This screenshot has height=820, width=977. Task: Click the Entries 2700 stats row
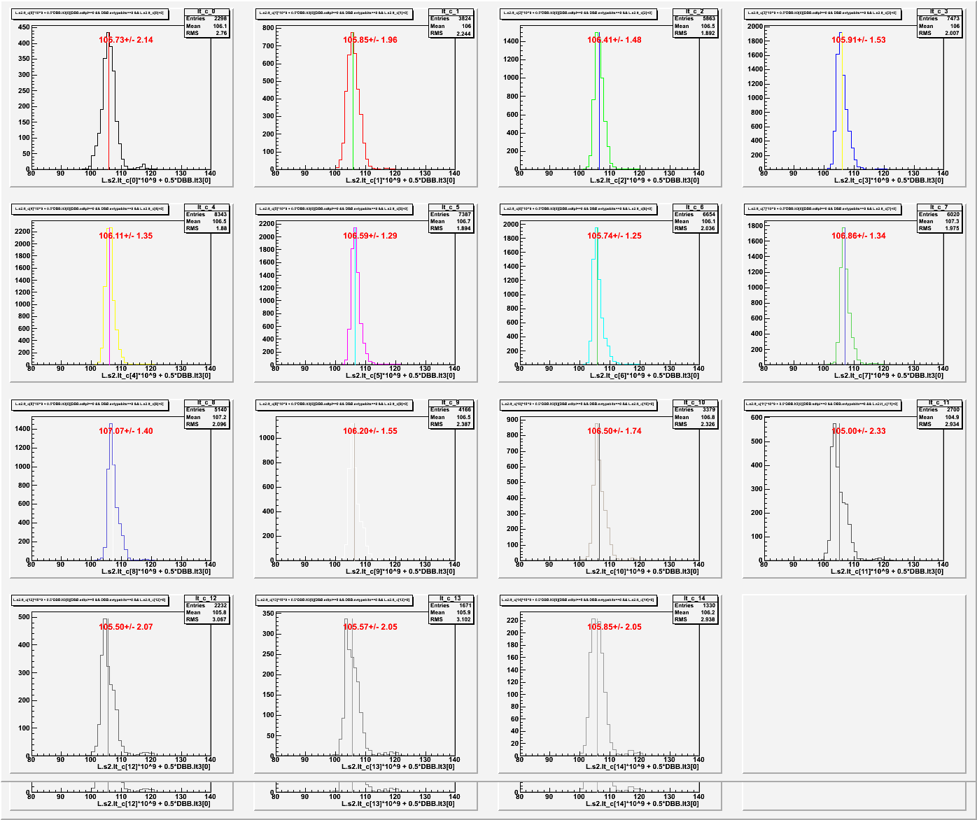(x=939, y=410)
